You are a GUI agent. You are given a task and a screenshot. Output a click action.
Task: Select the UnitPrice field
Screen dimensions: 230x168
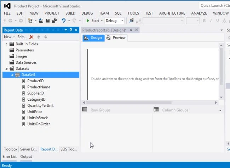pos(35,112)
